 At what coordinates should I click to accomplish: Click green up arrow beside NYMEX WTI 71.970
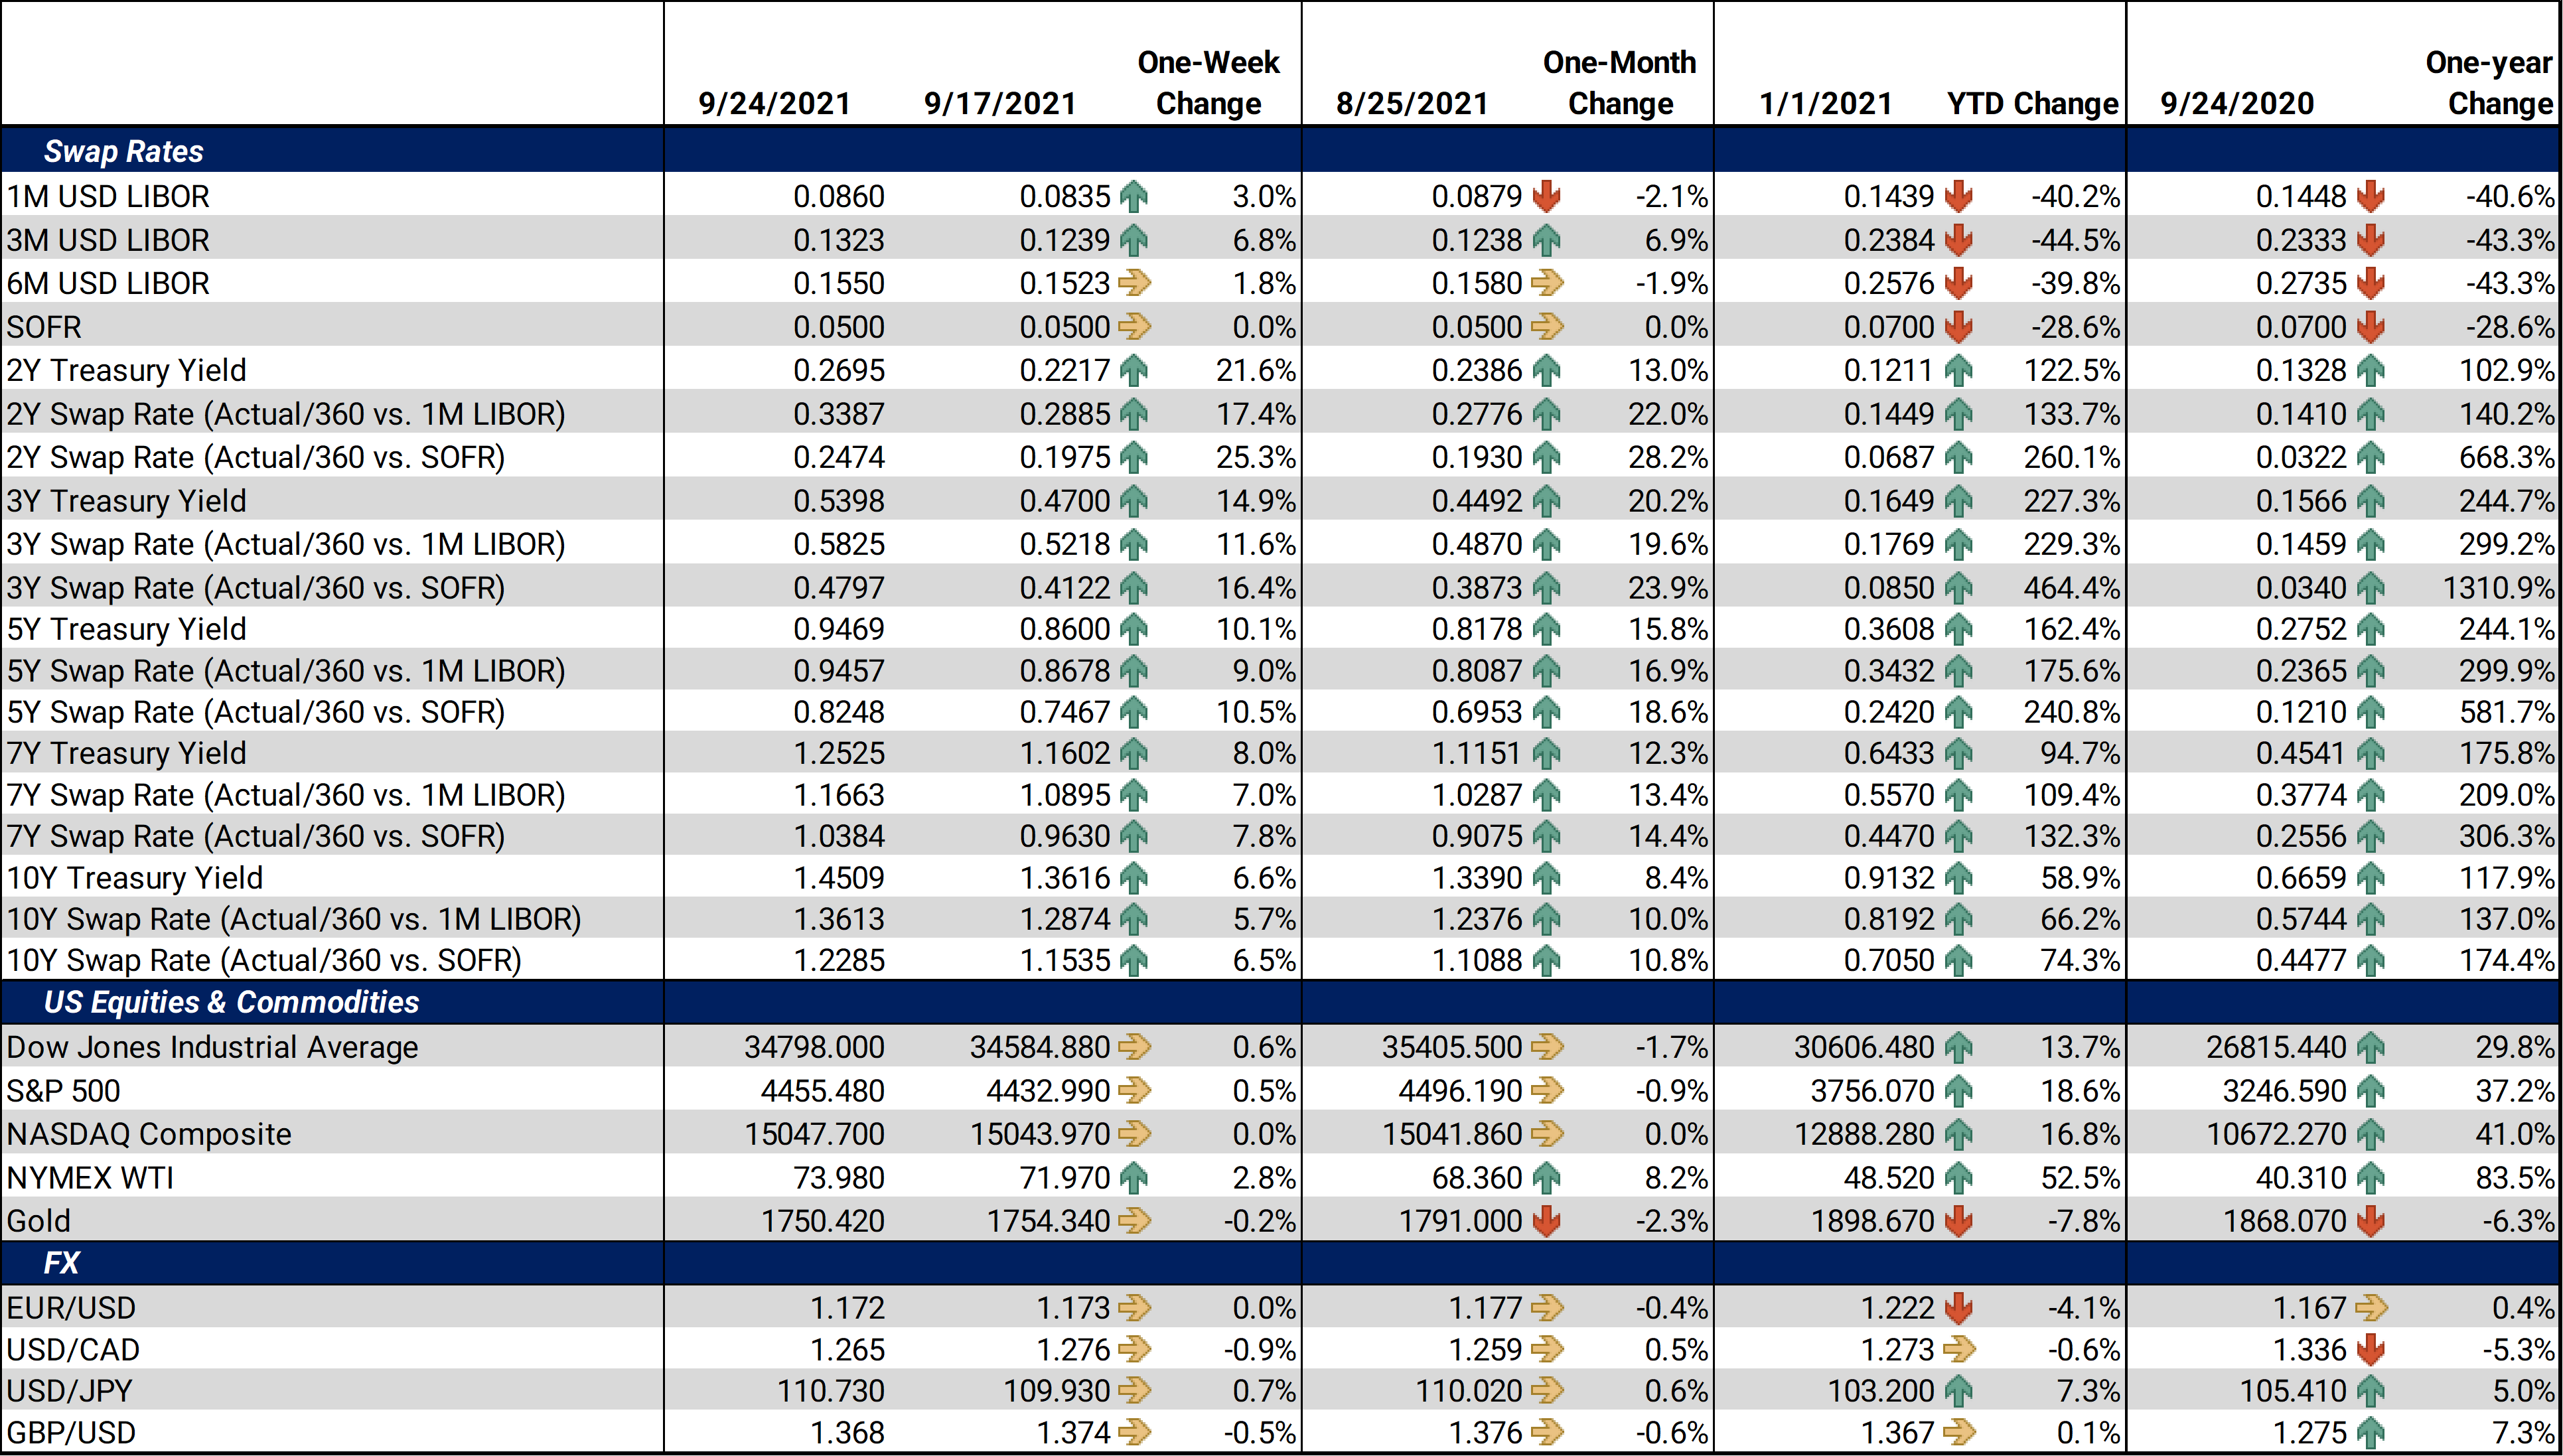(1134, 1178)
